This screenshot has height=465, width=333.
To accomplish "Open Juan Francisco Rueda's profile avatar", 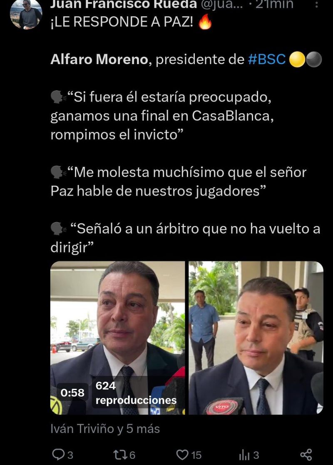I will 26,14.
